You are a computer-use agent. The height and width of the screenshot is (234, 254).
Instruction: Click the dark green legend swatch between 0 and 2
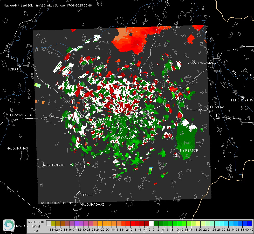[156, 223]
